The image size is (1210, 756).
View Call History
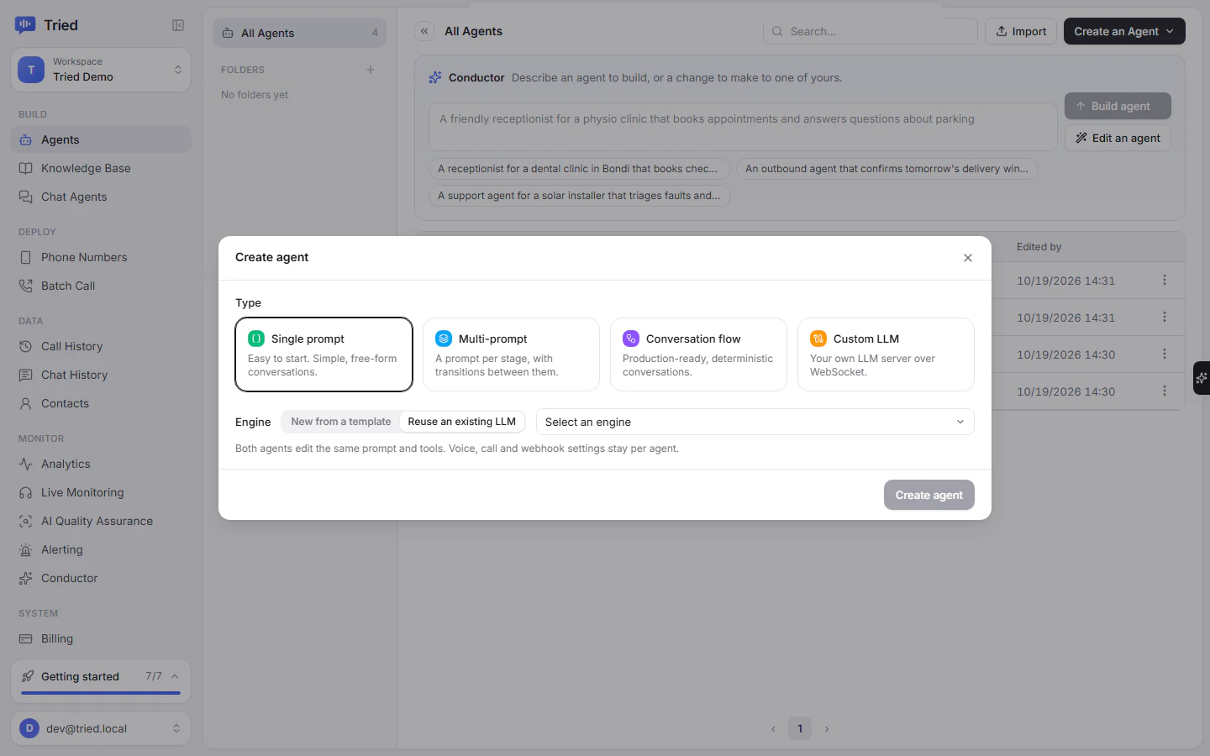coord(101,346)
